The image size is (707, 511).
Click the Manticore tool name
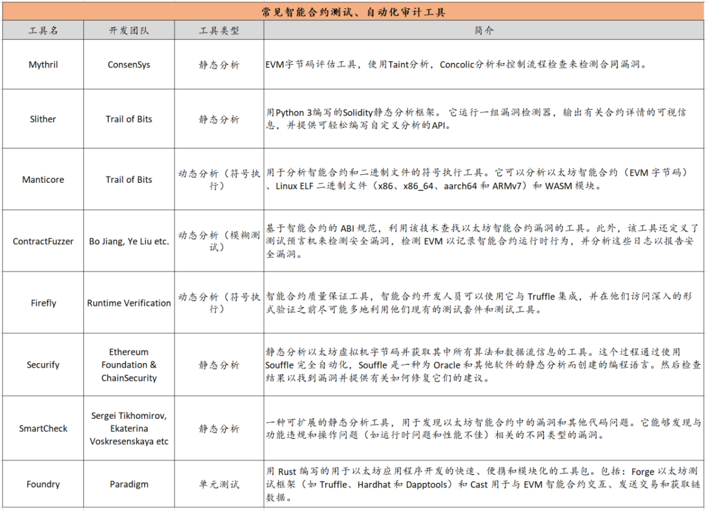(x=42, y=180)
